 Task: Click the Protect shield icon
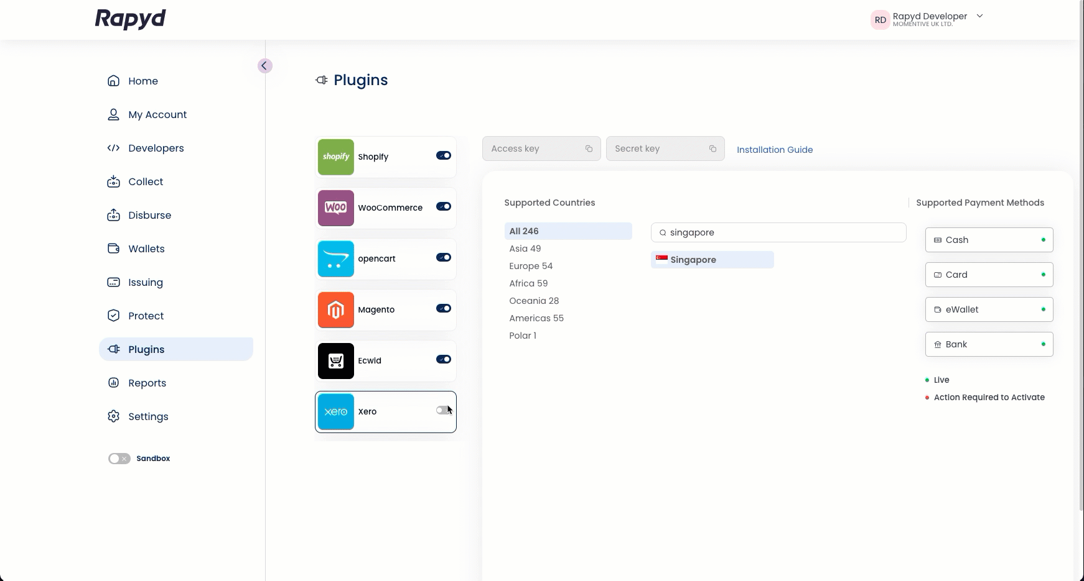(113, 316)
